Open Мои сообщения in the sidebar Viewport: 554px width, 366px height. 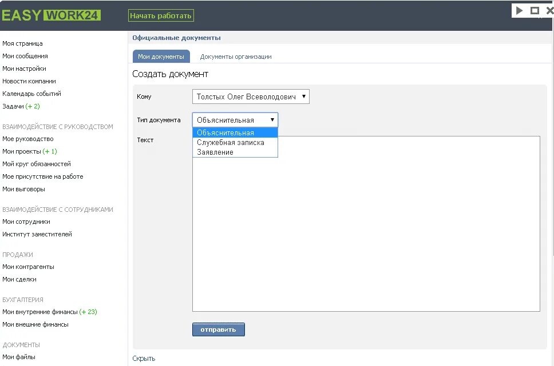[25, 56]
